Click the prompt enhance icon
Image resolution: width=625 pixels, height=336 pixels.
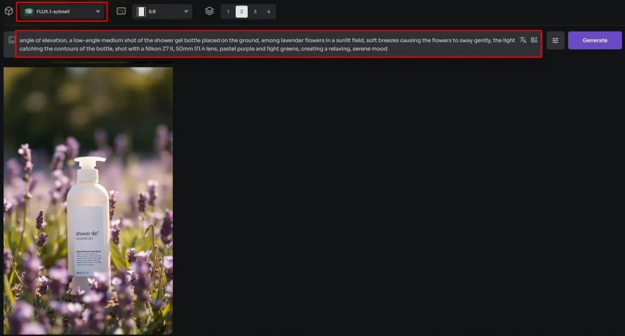coord(534,40)
